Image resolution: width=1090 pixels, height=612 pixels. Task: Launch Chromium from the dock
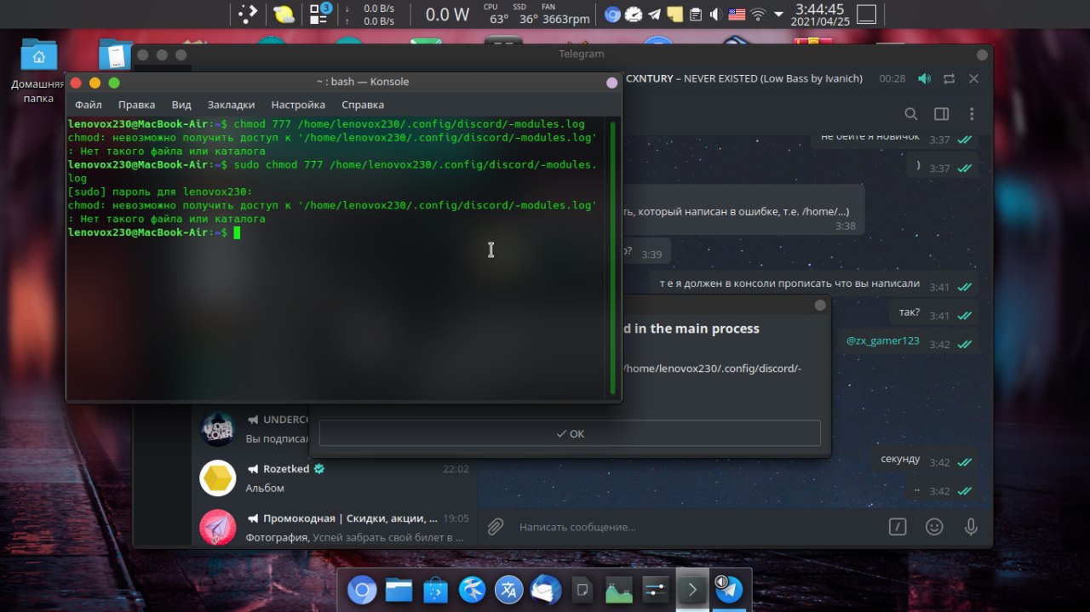click(x=362, y=590)
